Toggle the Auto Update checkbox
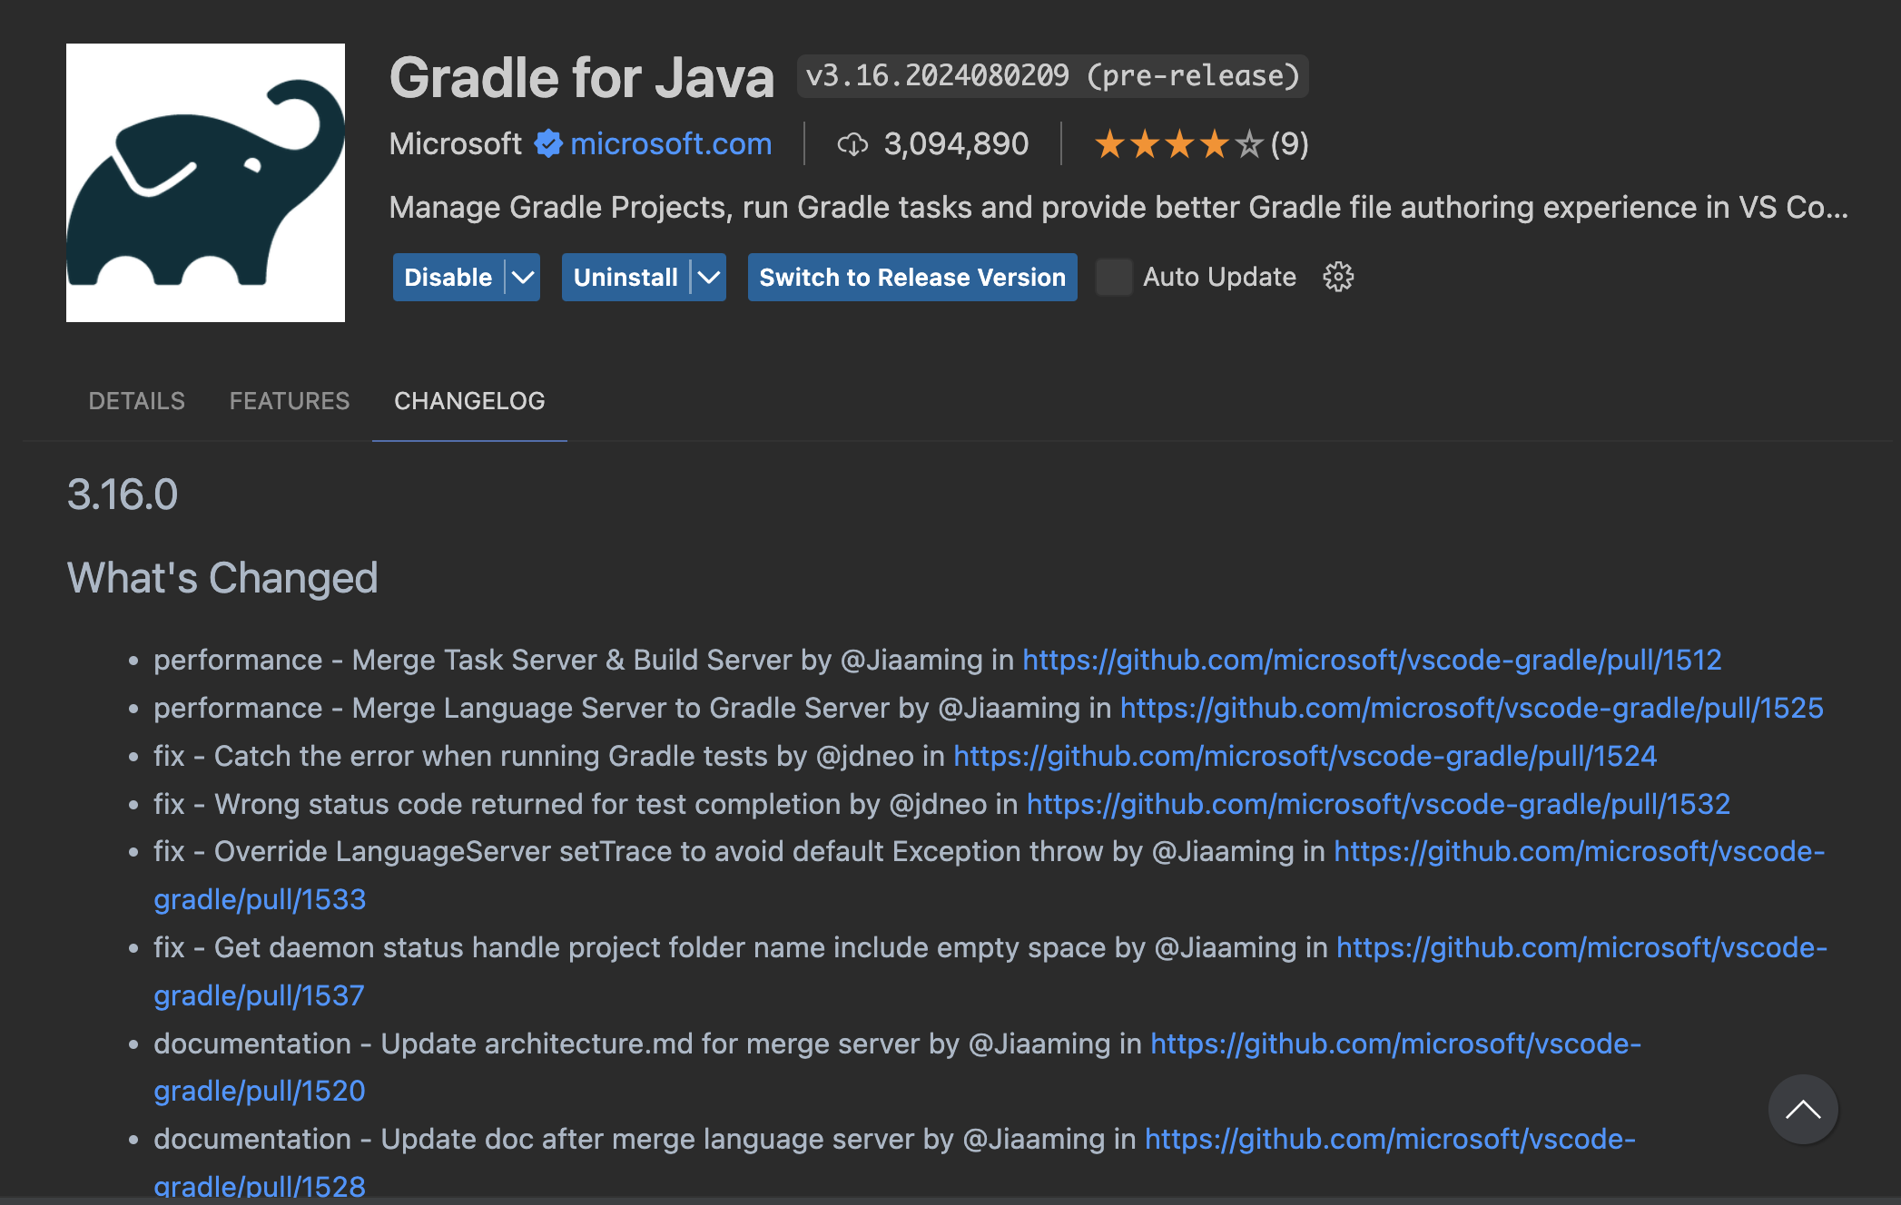Image resolution: width=1901 pixels, height=1205 pixels. coord(1114,277)
